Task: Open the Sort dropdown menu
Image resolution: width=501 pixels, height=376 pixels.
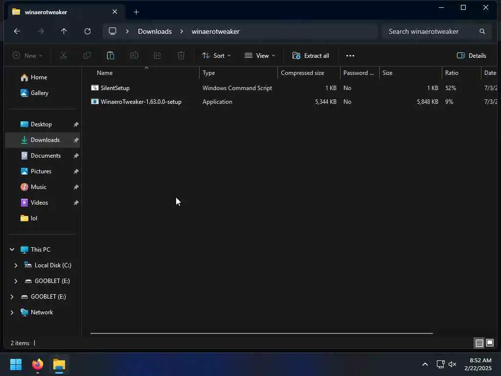Action: 216,56
